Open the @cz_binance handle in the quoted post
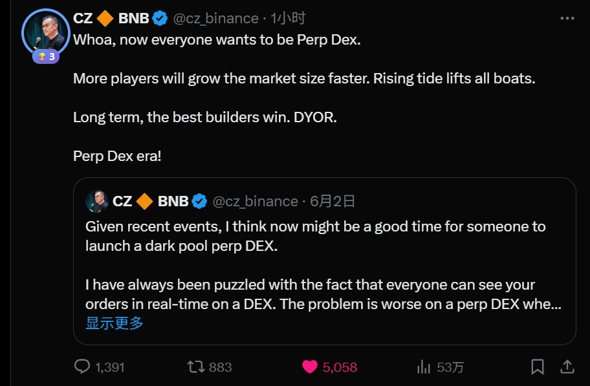590x386 pixels. (255, 201)
